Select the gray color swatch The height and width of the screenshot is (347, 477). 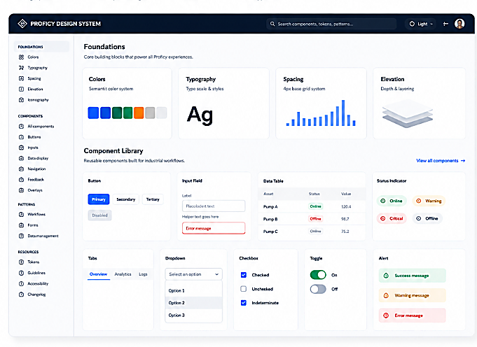150,113
